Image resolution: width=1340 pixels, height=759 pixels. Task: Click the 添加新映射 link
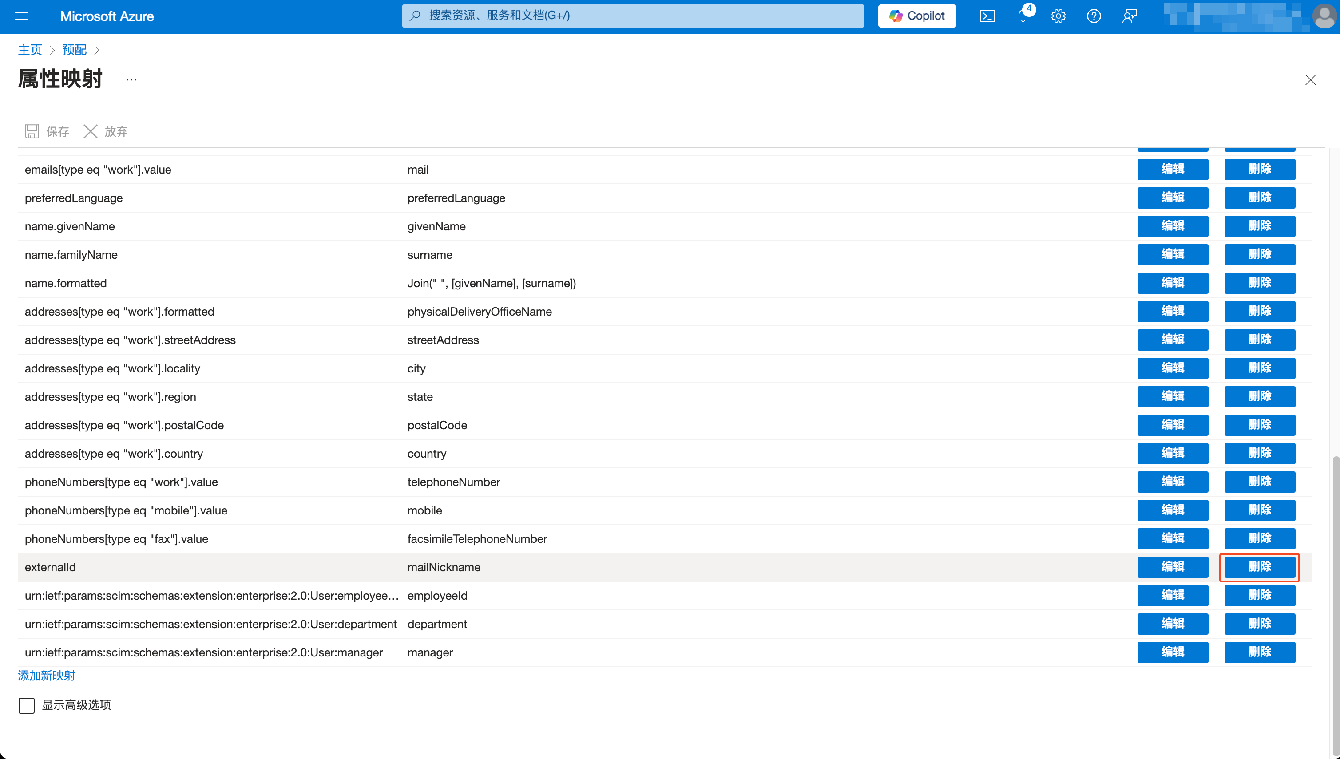tap(46, 675)
